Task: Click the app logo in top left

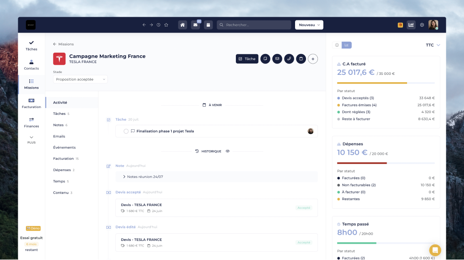Action: tap(31, 25)
